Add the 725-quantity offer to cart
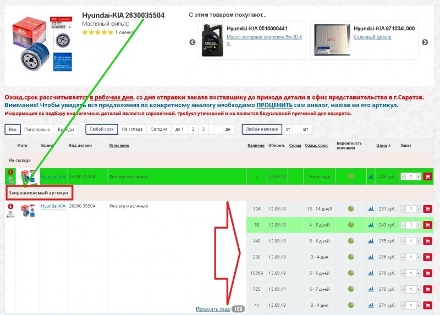The width and height of the screenshot is (440, 315). tap(428, 289)
